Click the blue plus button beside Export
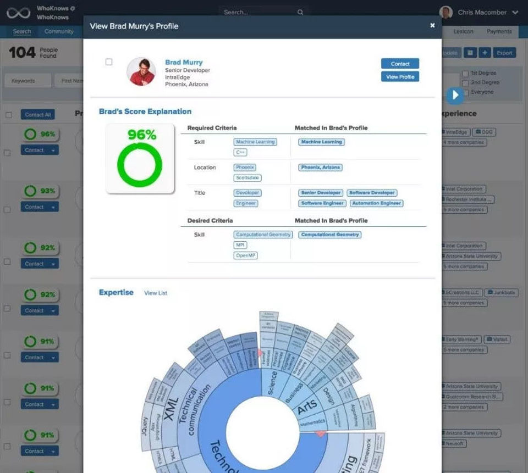Image resolution: width=528 pixels, height=473 pixels. pos(485,53)
